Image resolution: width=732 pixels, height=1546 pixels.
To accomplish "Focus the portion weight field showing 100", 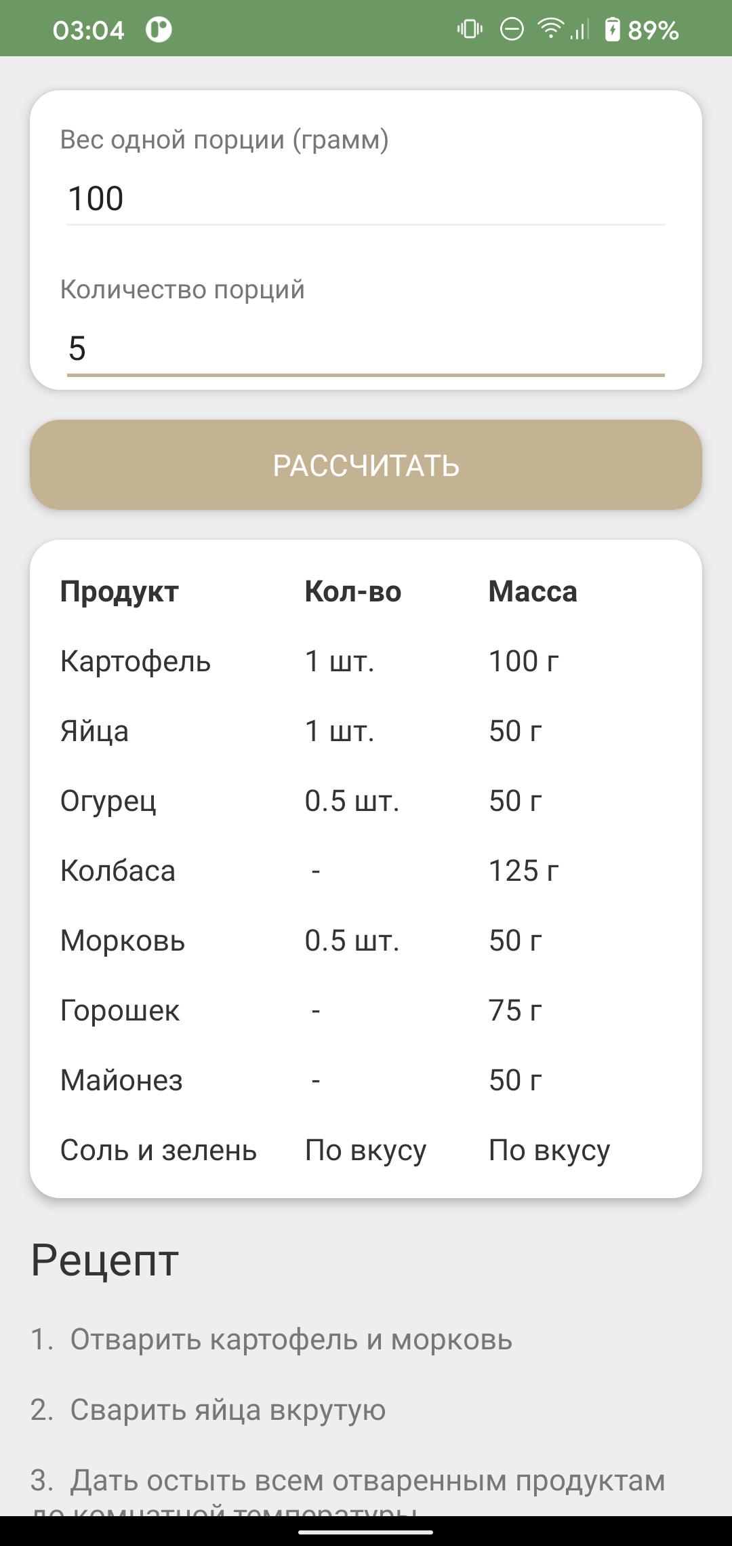I will 366,199.
